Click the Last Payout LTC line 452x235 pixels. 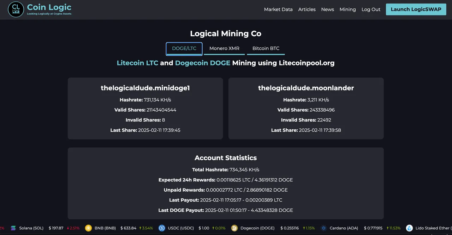tap(226, 200)
